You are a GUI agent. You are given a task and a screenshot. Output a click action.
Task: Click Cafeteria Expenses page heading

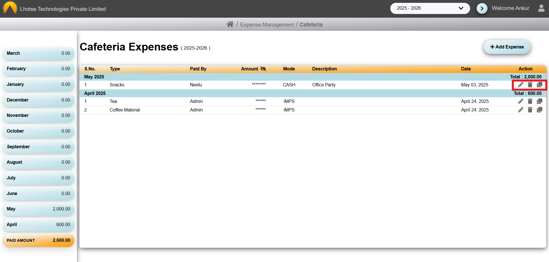click(129, 47)
